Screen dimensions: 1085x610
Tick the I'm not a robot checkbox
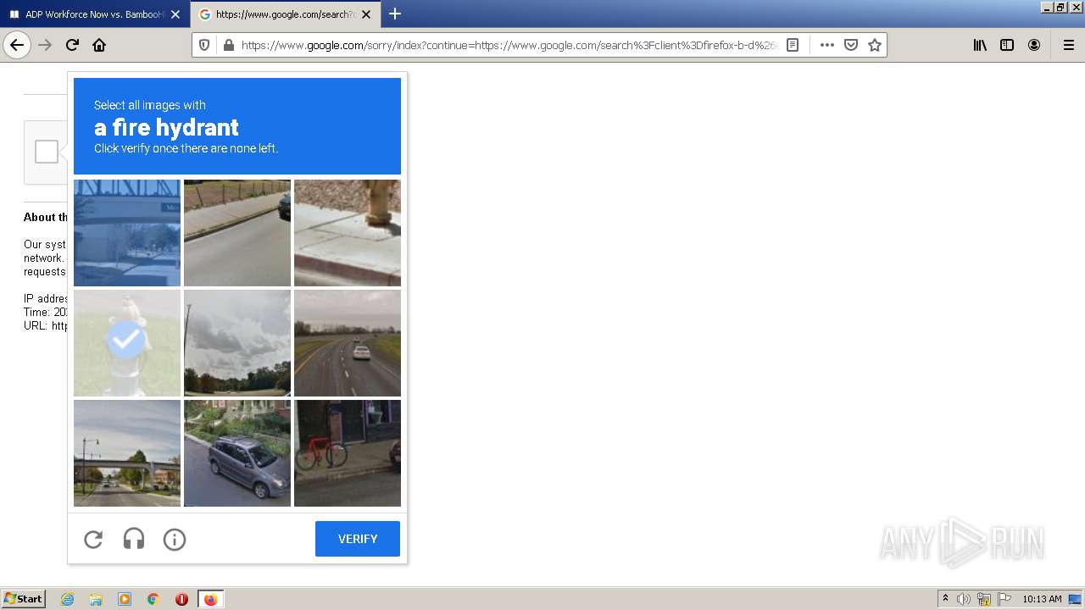(47, 152)
